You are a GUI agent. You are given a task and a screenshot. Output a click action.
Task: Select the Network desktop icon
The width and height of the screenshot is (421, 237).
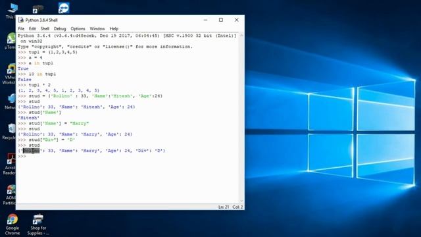(11, 101)
